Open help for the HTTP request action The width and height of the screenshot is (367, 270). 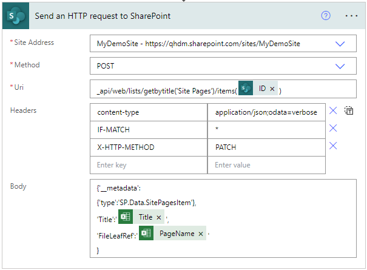(326, 16)
